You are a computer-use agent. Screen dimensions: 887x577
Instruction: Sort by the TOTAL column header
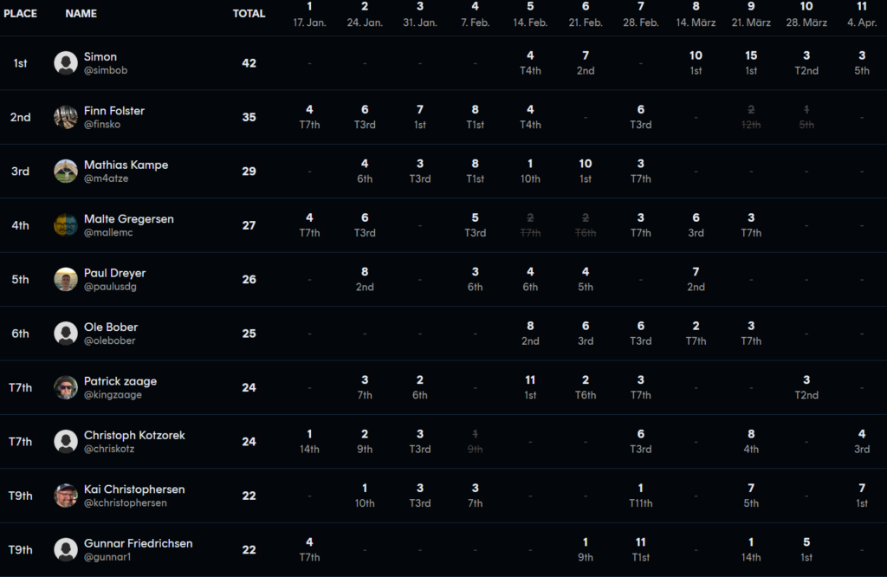(249, 14)
